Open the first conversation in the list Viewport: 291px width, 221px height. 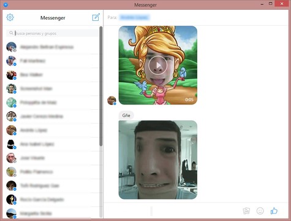(x=53, y=47)
